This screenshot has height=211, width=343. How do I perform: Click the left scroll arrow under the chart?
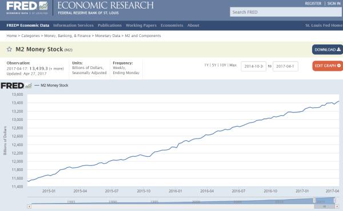tap(29, 206)
